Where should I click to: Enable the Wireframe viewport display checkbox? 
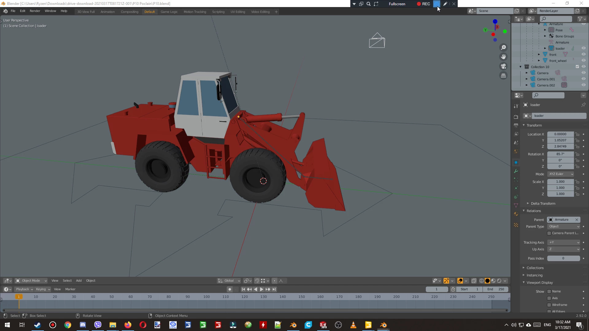click(549, 305)
